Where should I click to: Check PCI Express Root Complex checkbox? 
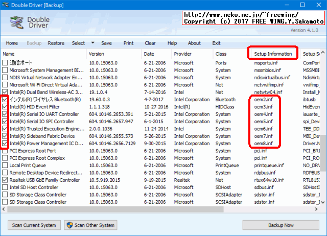[5, 158]
